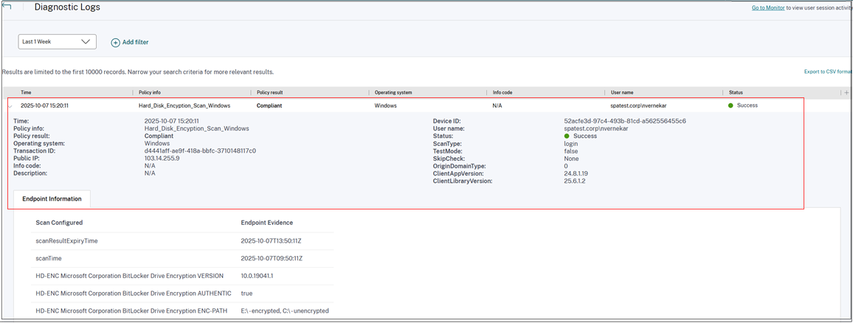Click the plus circle icon for Add filter
Screen dimensions: 853x323
(x=115, y=43)
